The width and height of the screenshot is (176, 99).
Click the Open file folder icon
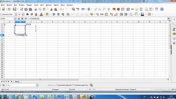point(9,9)
